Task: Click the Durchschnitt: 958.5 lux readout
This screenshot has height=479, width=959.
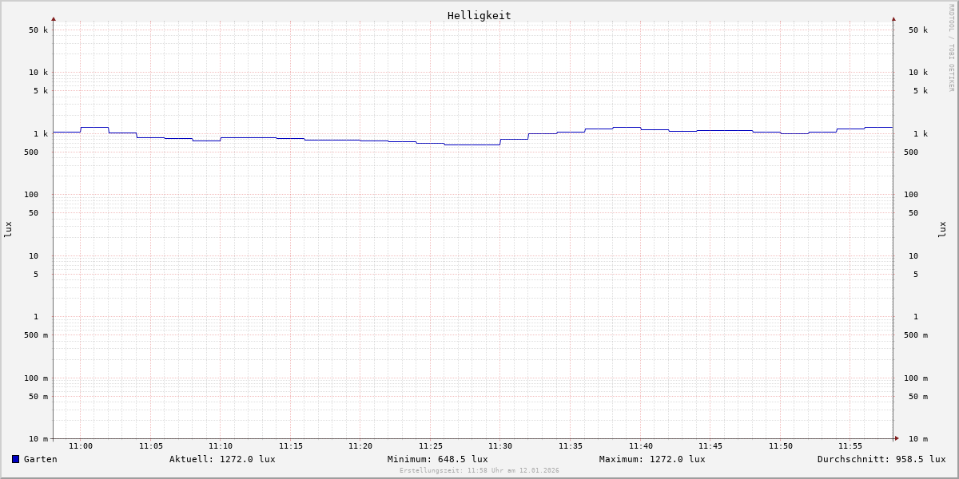Action: click(881, 459)
